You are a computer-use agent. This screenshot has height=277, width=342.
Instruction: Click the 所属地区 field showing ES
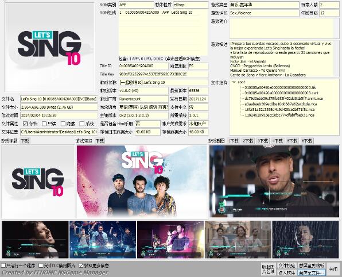(199, 66)
